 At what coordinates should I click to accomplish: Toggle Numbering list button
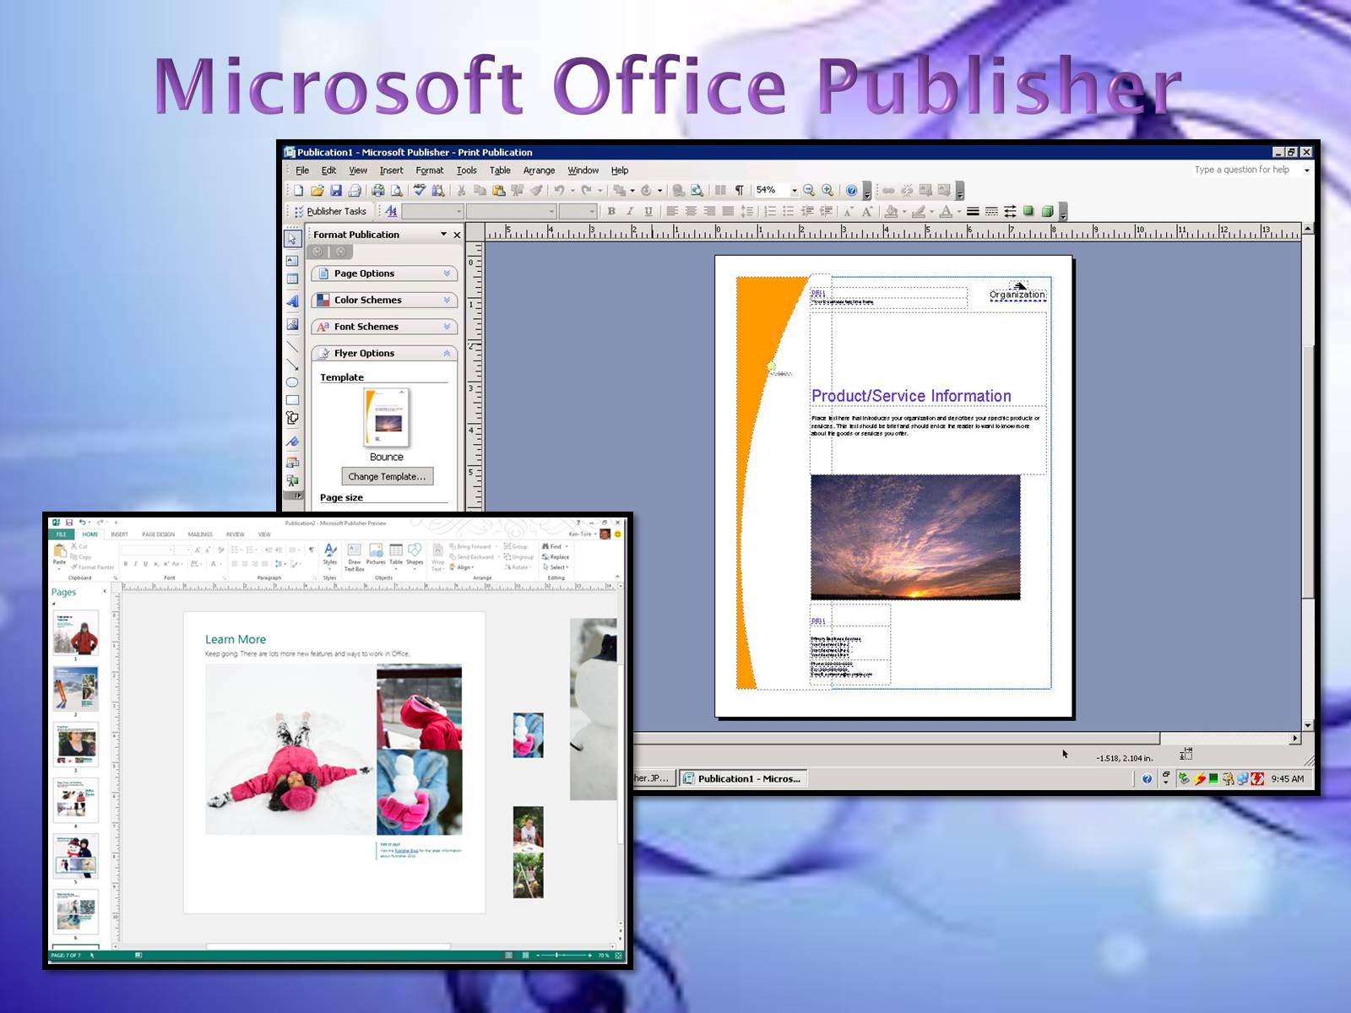point(770,211)
